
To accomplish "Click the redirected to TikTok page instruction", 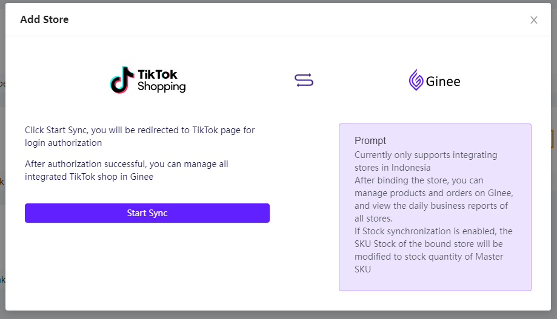I will pos(139,130).
